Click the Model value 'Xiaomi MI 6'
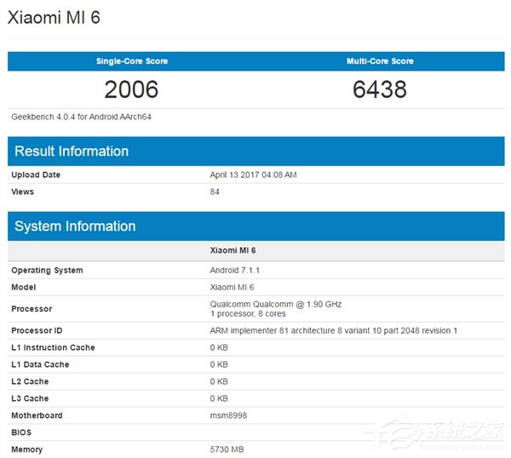Screen dimensions: 511x458 [232, 287]
